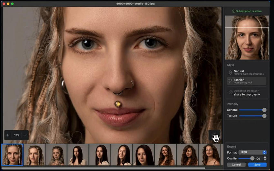This screenshot has height=171, width=274.
Task: Click the General intensity slider handle
Action: [x=264, y=110]
